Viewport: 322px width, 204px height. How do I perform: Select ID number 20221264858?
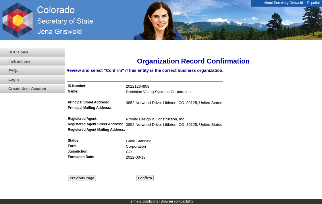click(x=138, y=86)
